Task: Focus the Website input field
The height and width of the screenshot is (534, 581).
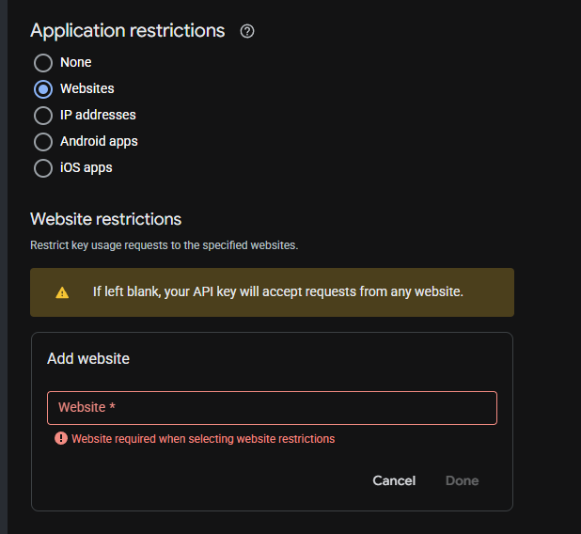Action: pos(272,408)
